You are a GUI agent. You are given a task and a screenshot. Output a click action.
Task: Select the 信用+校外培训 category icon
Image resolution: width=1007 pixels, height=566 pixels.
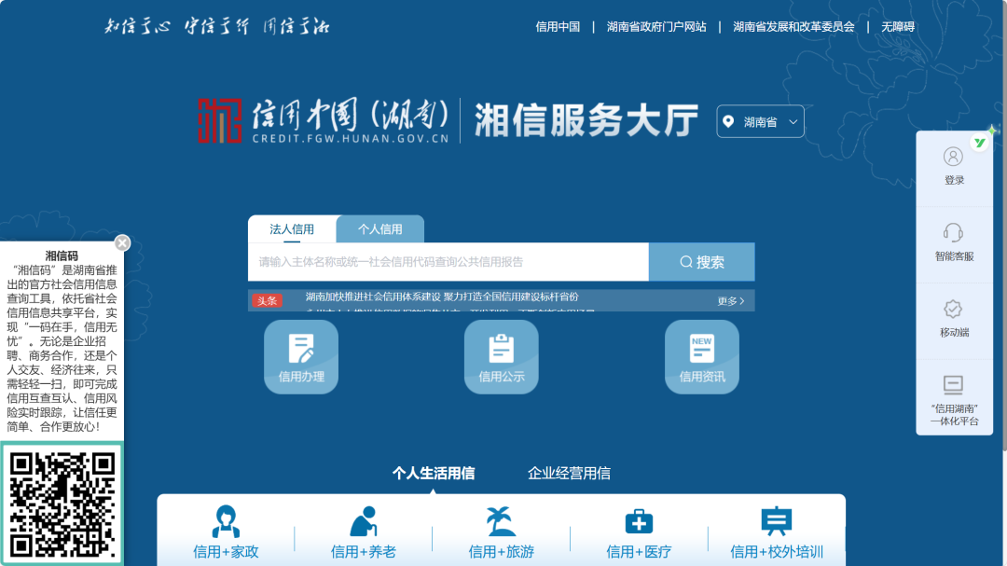coord(775,531)
